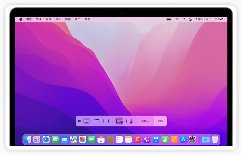Open the Trash in dock
This screenshot has width=242, height=155.
click(215, 139)
